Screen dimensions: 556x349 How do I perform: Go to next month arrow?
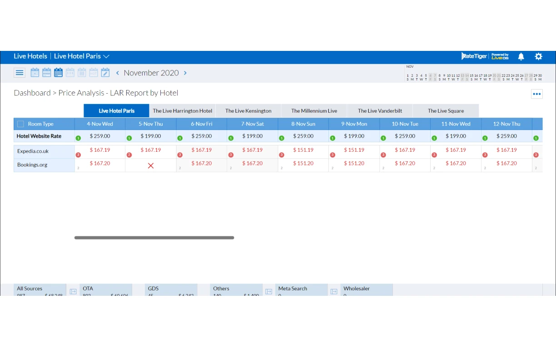185,73
